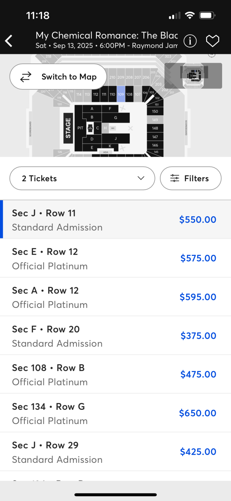
Task: Favorite event with heart icon
Action: tap(213, 41)
